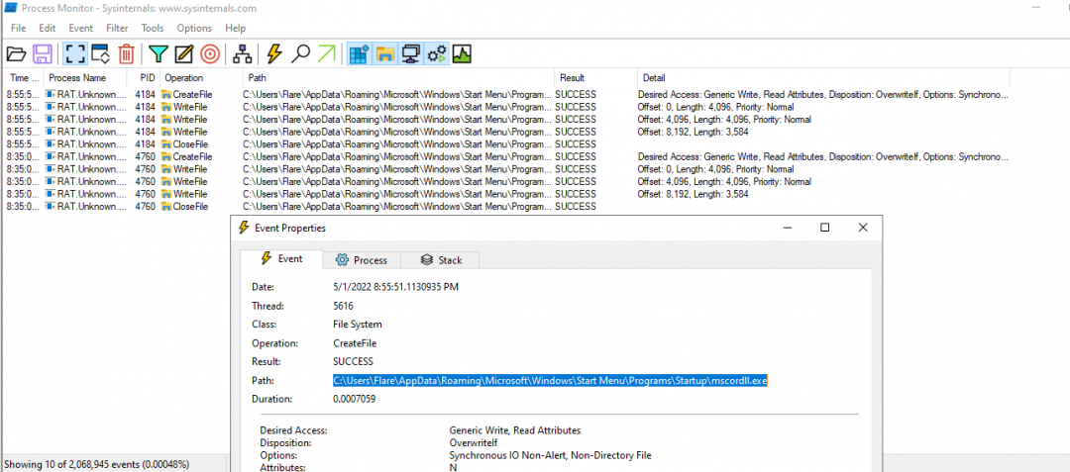Maximize the Event Properties dialog
The width and height of the screenshot is (1070, 472).
[824, 228]
